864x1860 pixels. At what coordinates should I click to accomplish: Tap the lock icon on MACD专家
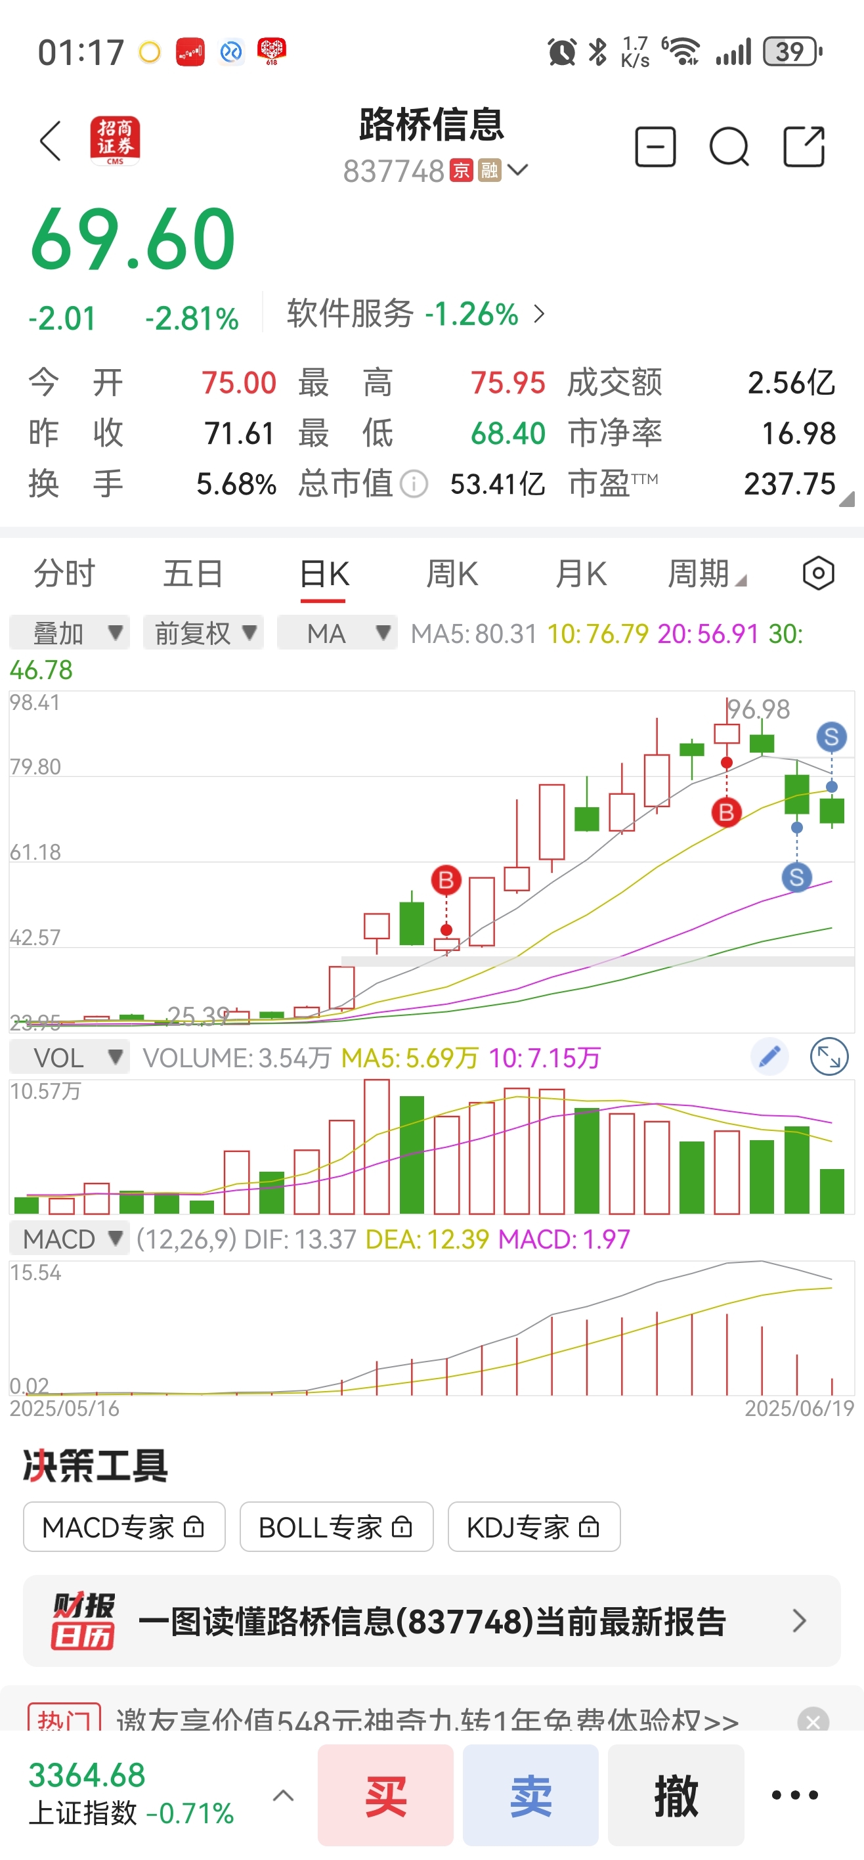click(x=194, y=1527)
